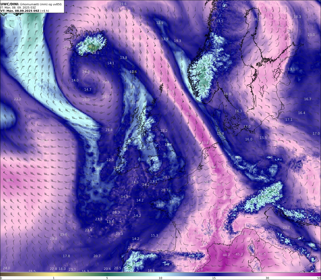This screenshot has width=321, height=280.
Task: Select the 26.3 map value
Action: click(116, 212)
